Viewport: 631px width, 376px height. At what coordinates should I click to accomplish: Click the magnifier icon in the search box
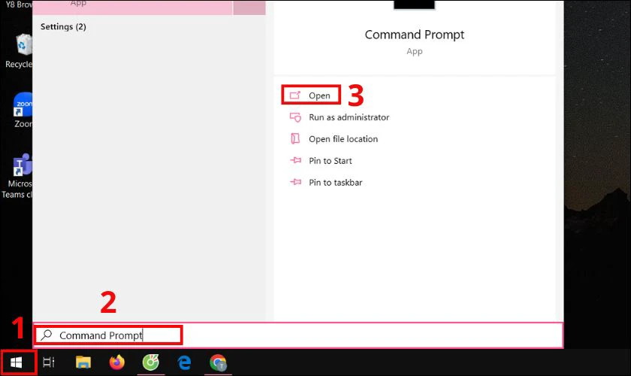[47, 335]
